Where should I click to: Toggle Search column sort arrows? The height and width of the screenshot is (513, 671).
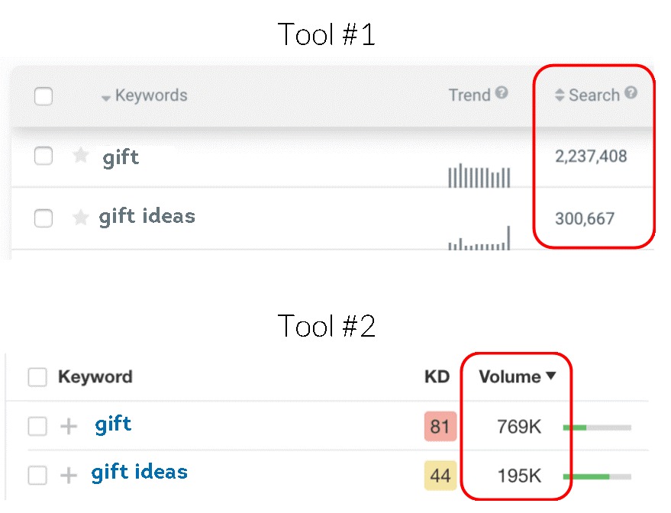click(x=560, y=95)
